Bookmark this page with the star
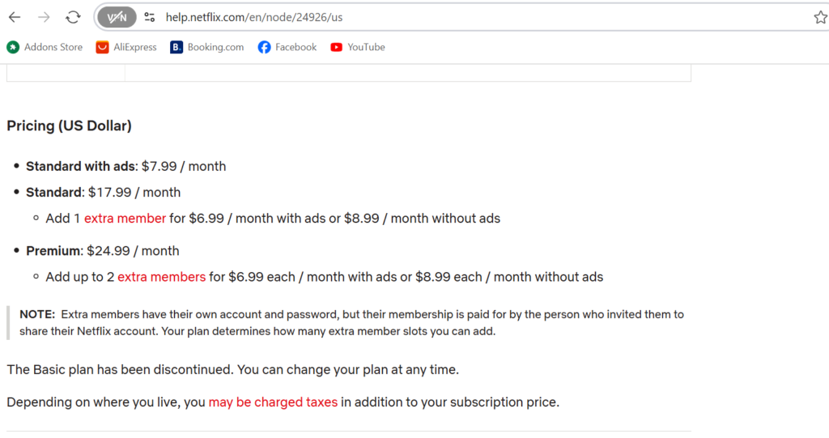829x438 pixels. [x=820, y=18]
